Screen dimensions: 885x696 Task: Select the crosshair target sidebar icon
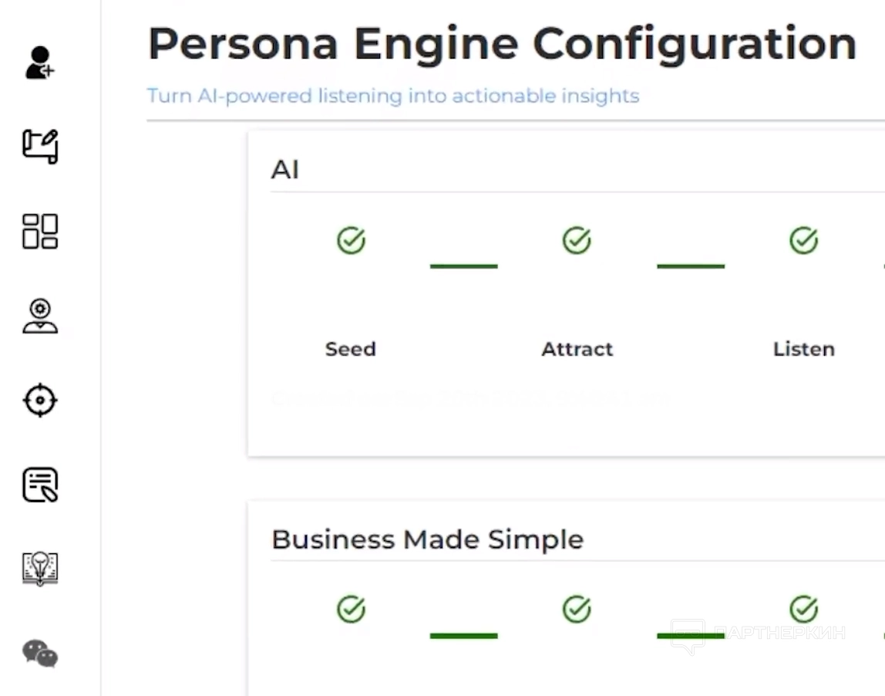[x=40, y=400]
